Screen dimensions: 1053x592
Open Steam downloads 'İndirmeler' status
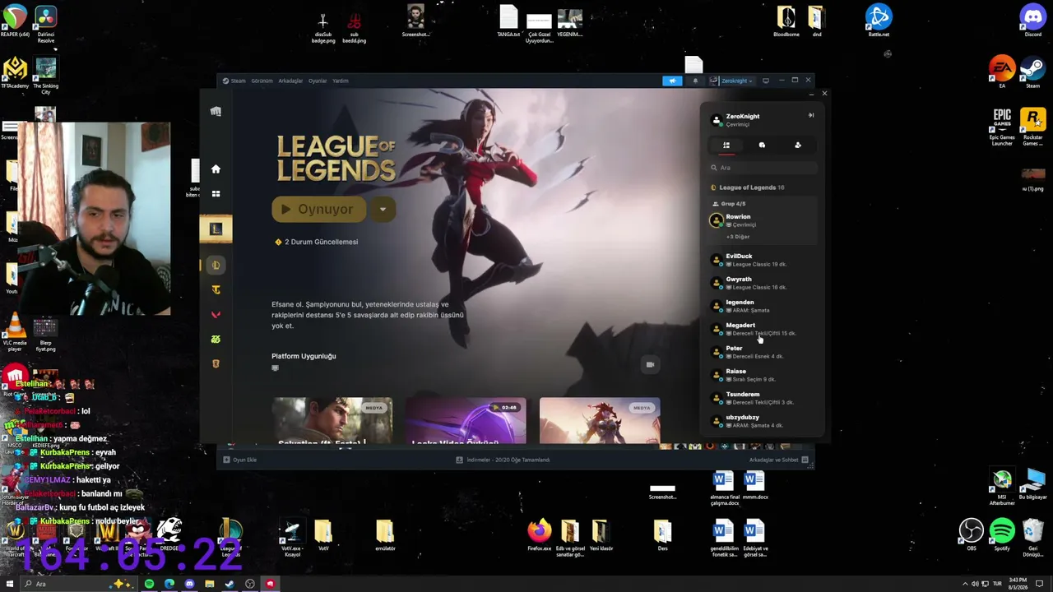pos(503,460)
